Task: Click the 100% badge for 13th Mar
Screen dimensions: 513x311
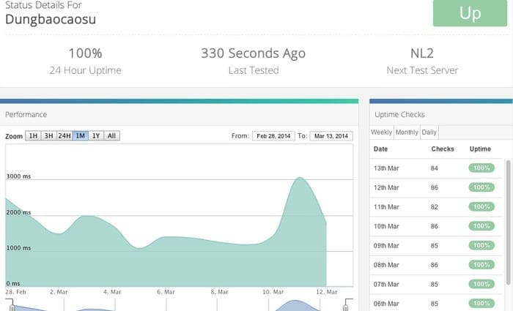Action: 481,168
